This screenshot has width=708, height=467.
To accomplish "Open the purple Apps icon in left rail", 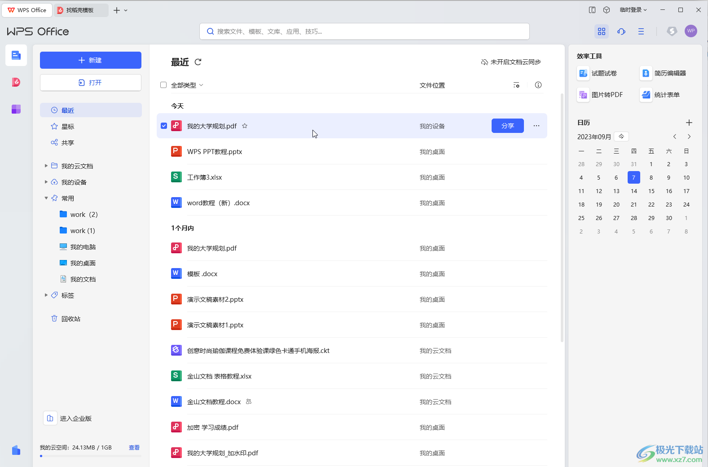I will (16, 109).
